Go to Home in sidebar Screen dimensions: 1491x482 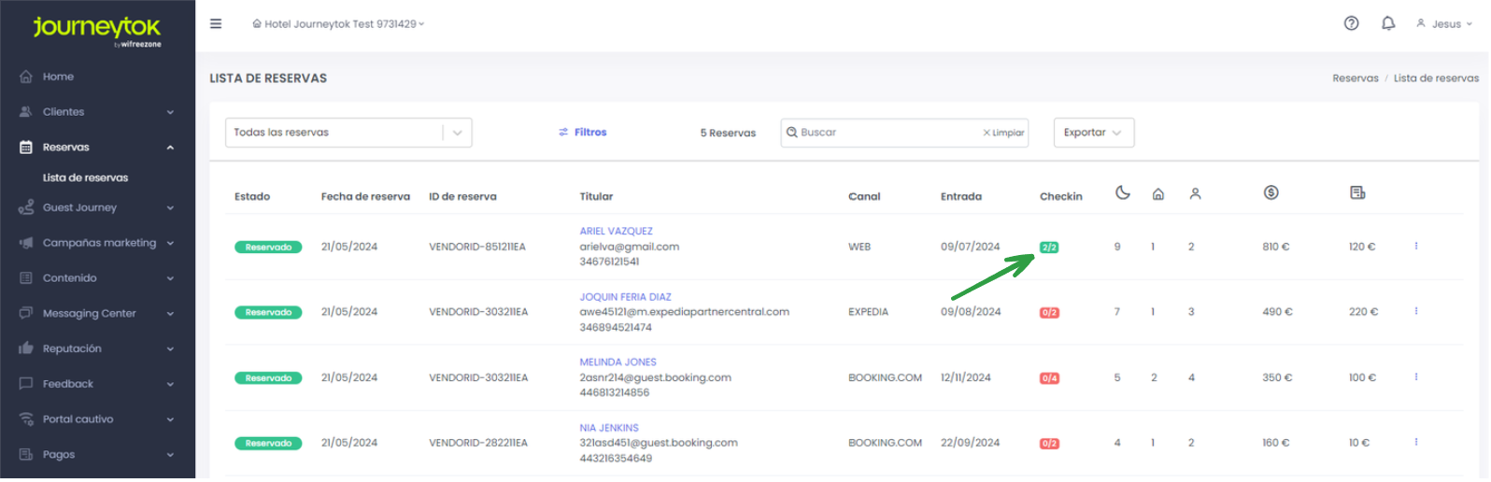(x=58, y=77)
